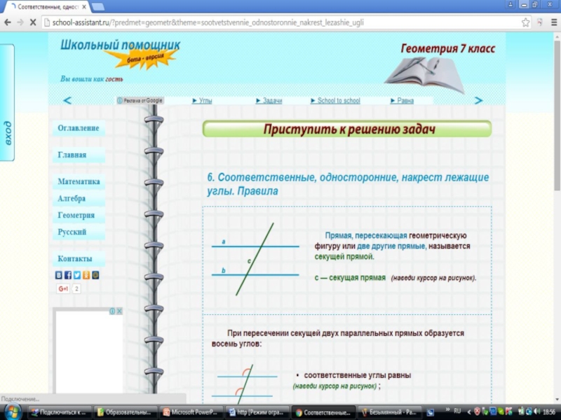Screen dimensions: 561x420
Task: Click the extension icon next to the star
Action: pyautogui.click(x=539, y=22)
